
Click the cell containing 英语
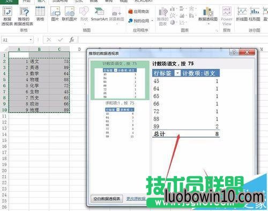pyautogui.click(x=39, y=67)
